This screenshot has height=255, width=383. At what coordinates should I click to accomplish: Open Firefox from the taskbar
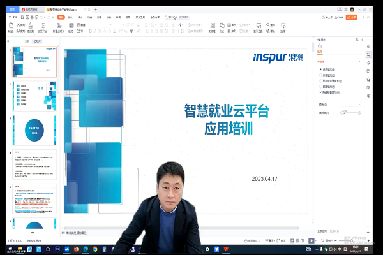tap(77, 249)
